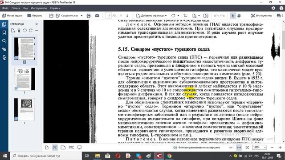285x160 pixels.
Task: Send the document by e-mail icon
Action: coord(97,16)
